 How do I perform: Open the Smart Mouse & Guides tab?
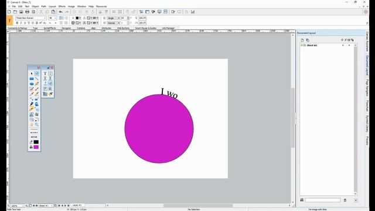click(146, 28)
